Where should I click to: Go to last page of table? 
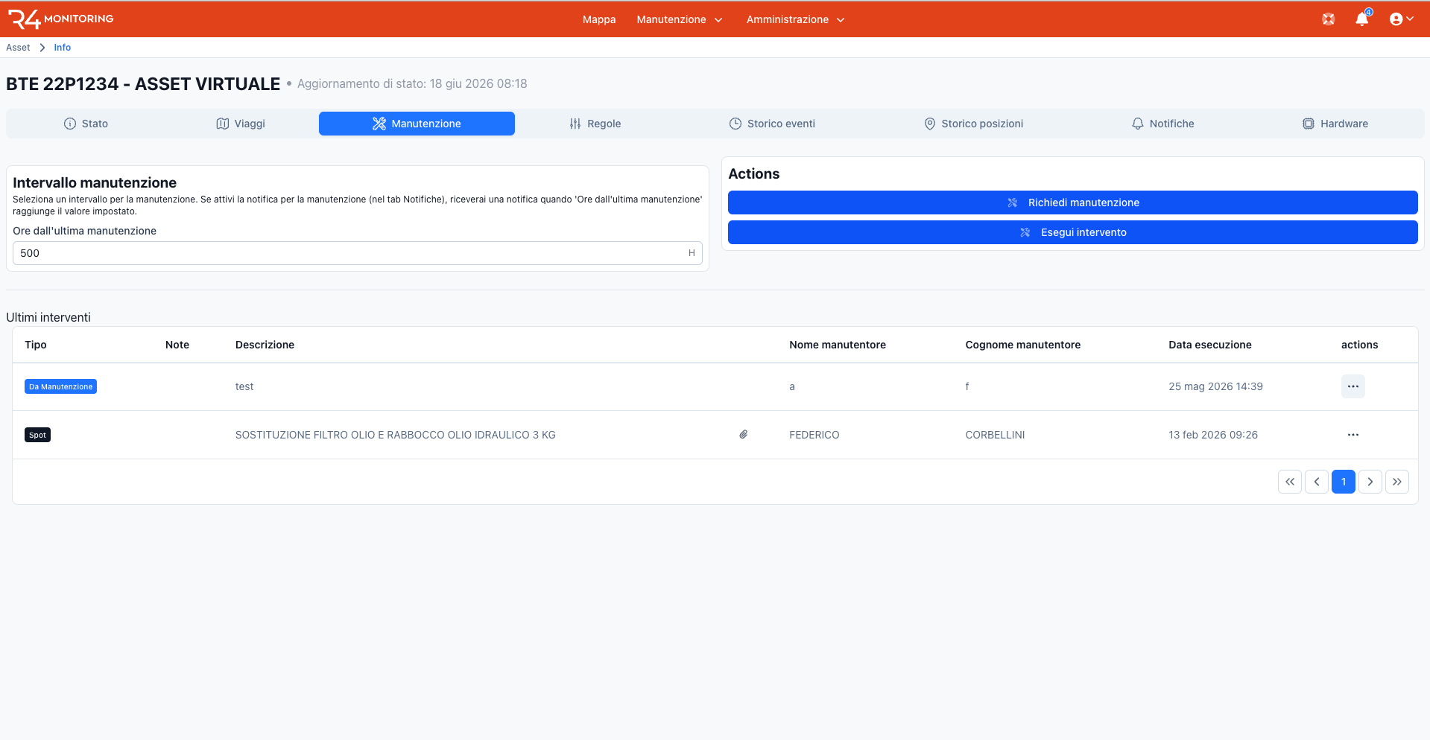pos(1397,482)
